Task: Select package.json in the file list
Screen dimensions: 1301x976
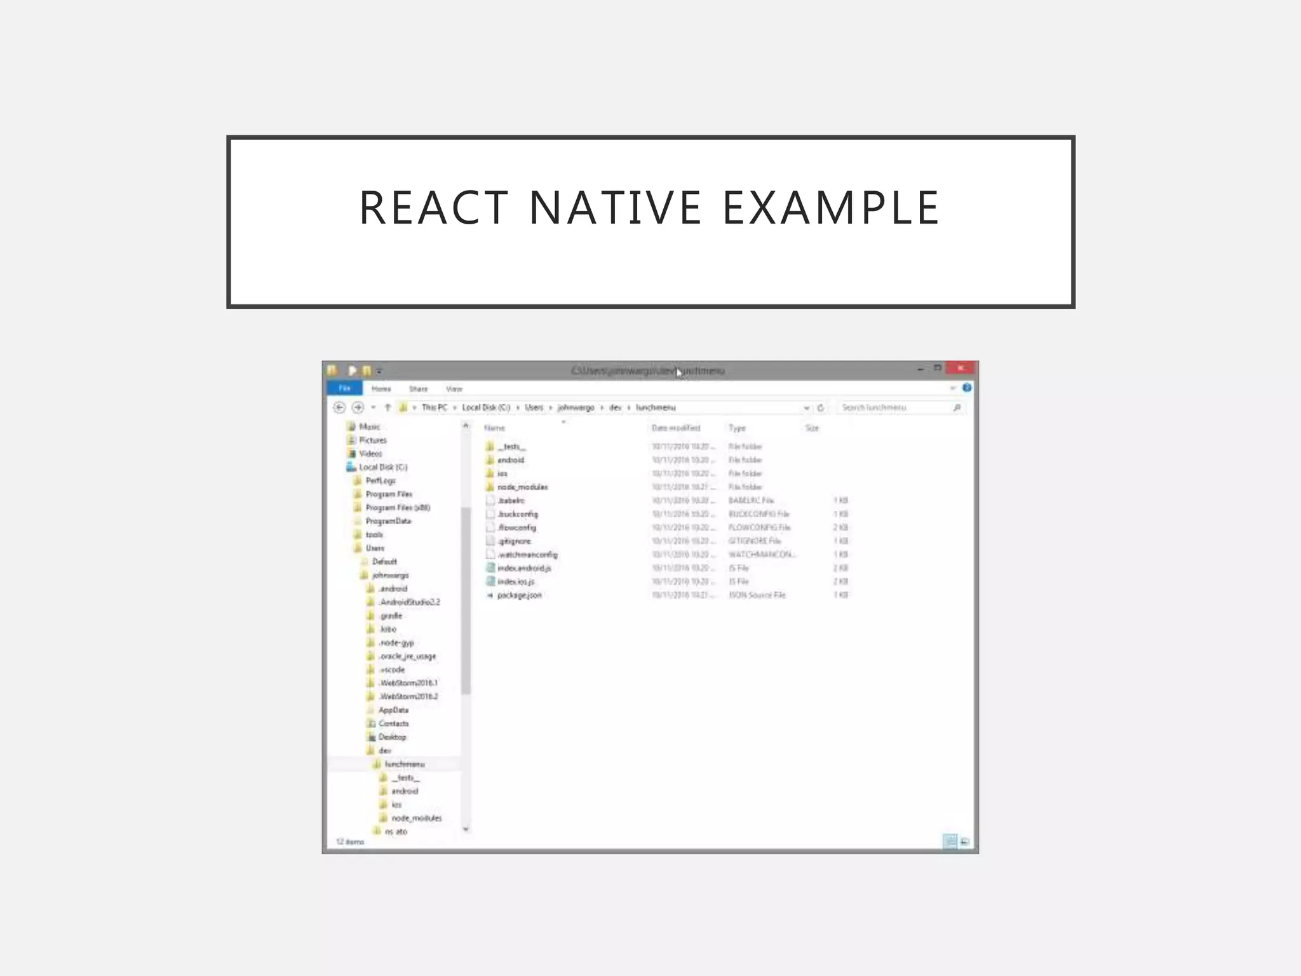Action: [x=519, y=595]
